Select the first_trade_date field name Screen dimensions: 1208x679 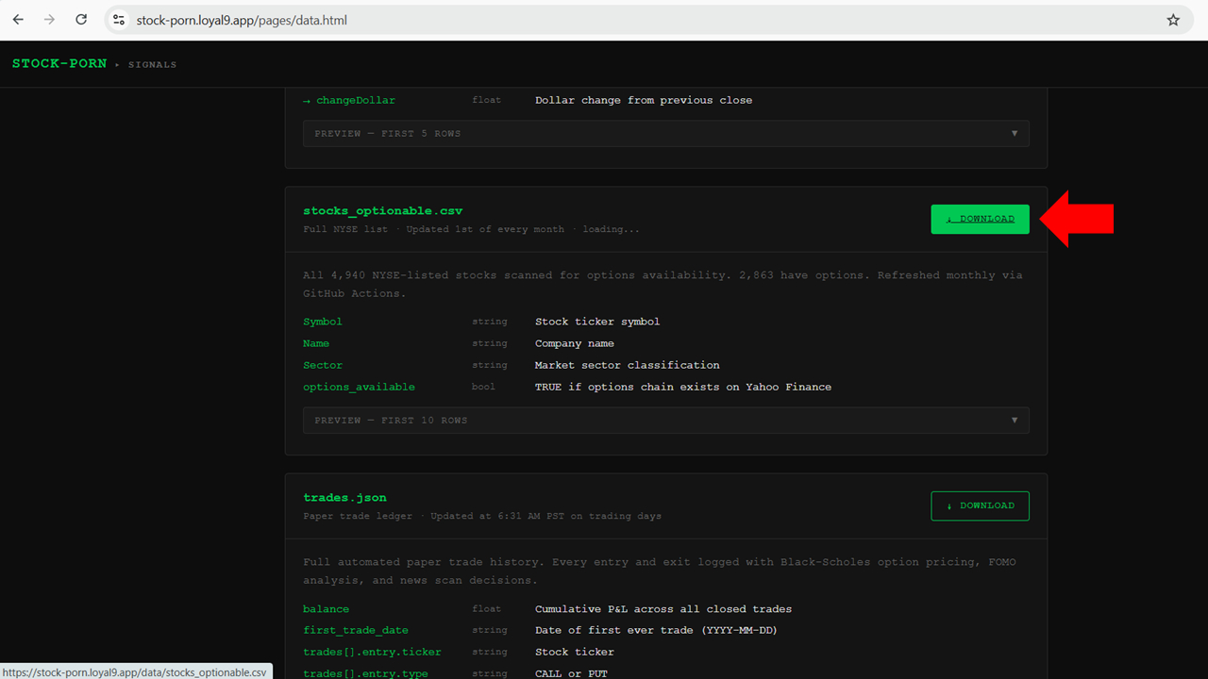(356, 630)
